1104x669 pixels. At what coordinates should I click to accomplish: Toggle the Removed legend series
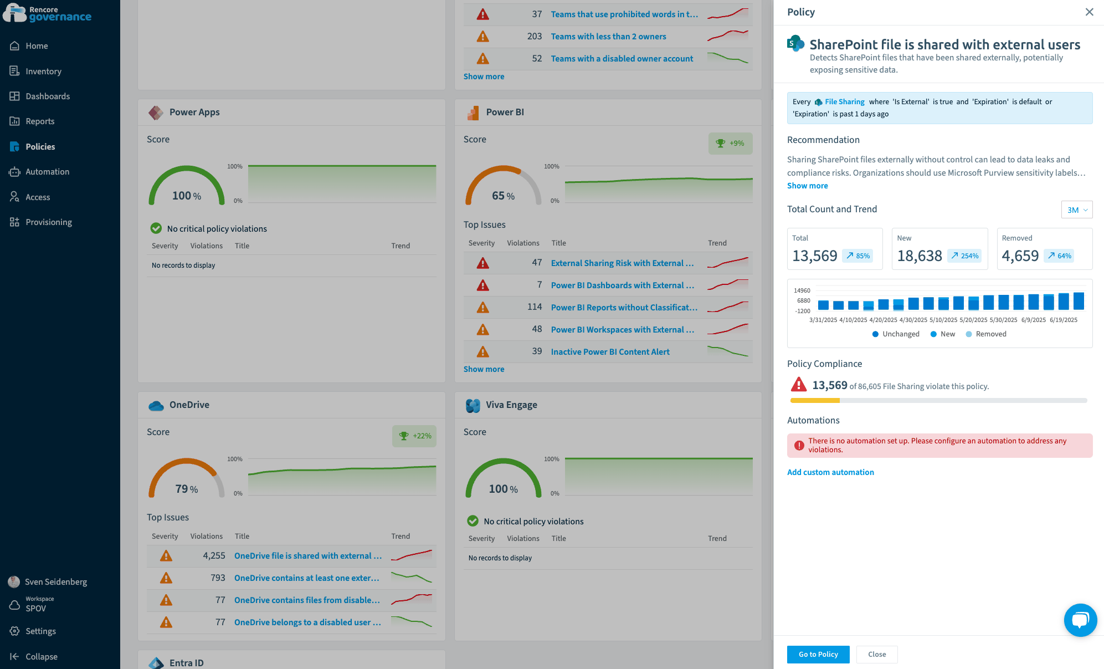point(986,334)
